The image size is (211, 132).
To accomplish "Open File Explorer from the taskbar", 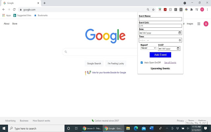I will 128,128.
